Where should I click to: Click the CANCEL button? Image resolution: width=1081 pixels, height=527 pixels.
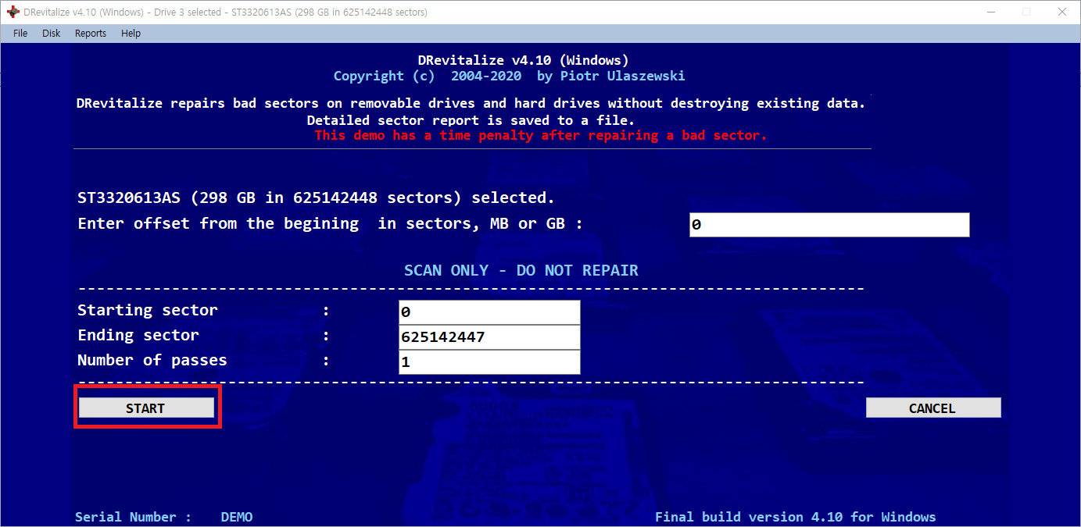click(x=933, y=408)
